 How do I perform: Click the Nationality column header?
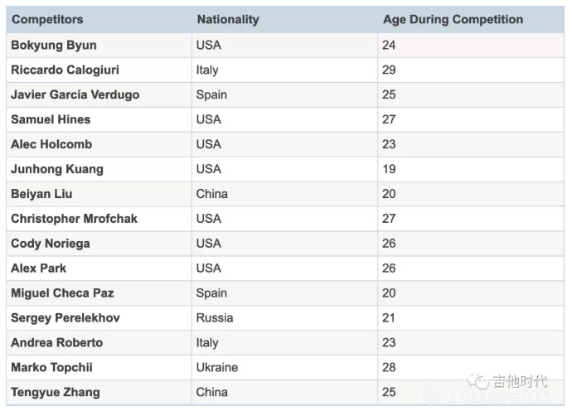[228, 19]
